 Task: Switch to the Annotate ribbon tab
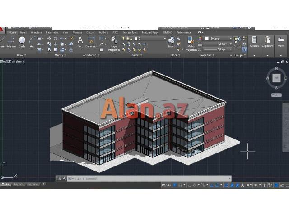click(x=36, y=32)
